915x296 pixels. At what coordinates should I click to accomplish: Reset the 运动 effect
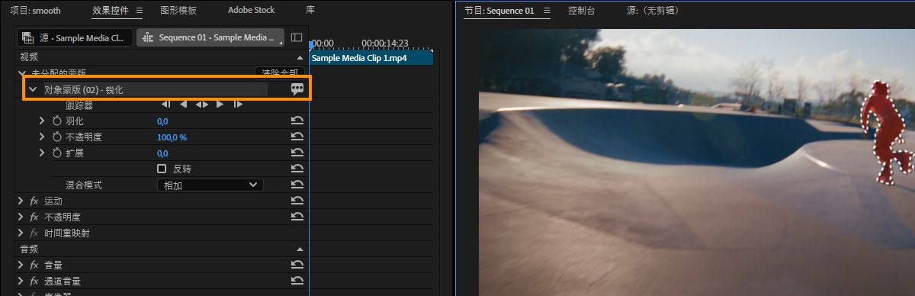(297, 201)
